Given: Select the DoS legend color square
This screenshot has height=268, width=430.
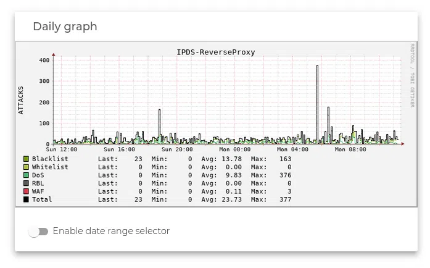Looking at the screenshot, I should [26, 175].
